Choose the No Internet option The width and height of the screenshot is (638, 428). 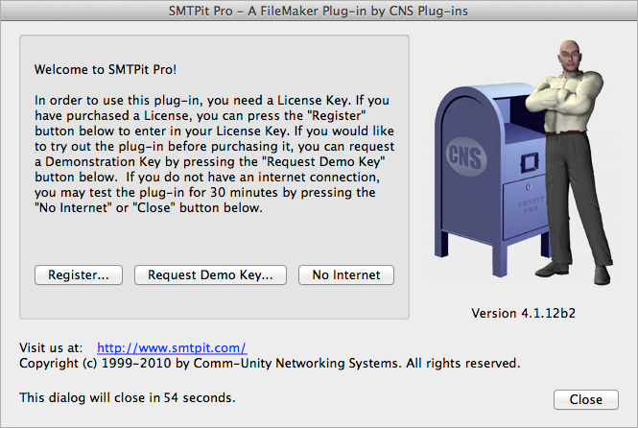tap(346, 275)
